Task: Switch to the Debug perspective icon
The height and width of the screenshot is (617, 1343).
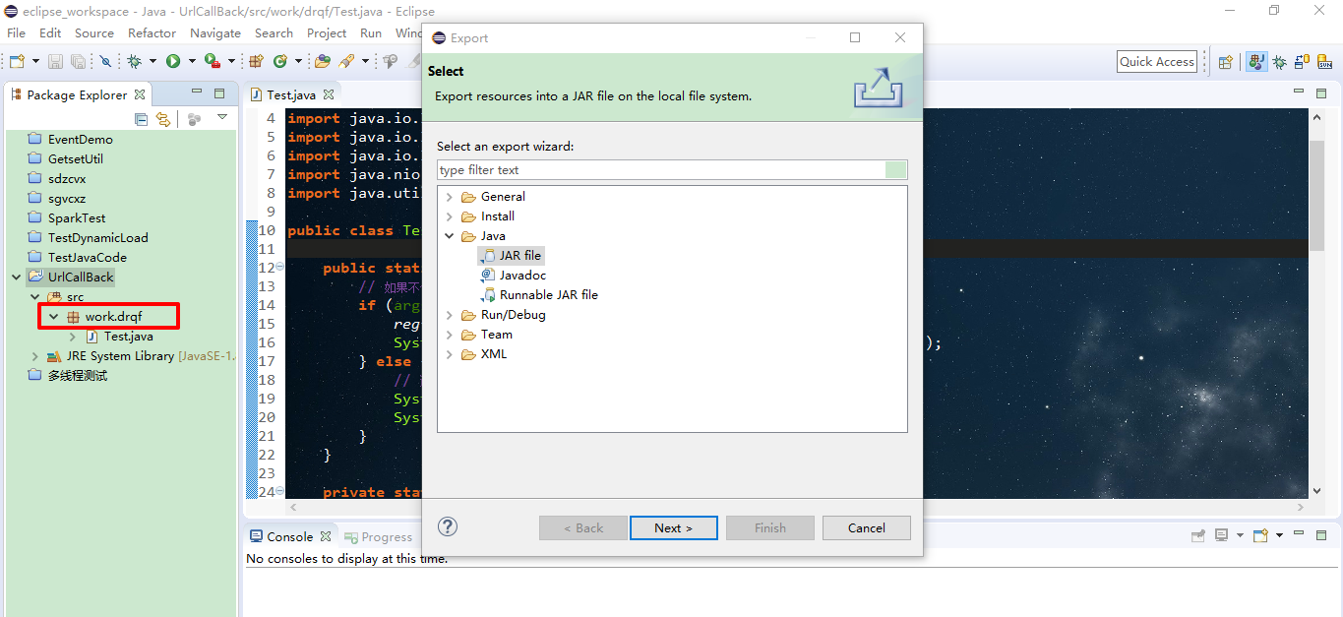Action: [1279, 62]
